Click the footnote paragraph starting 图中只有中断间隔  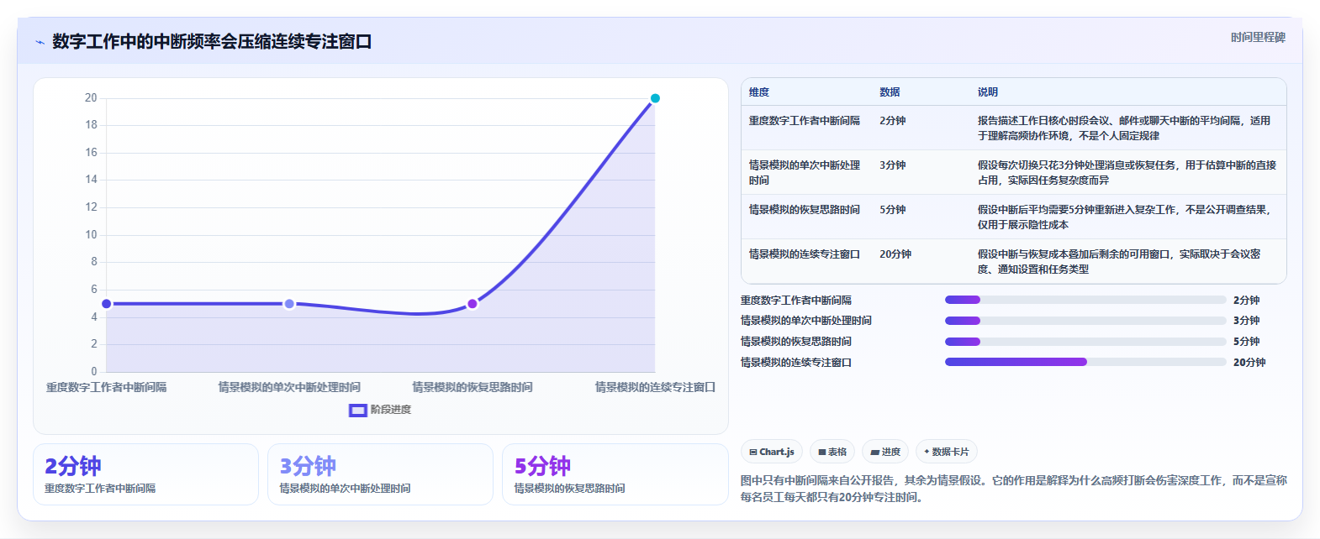1013,489
